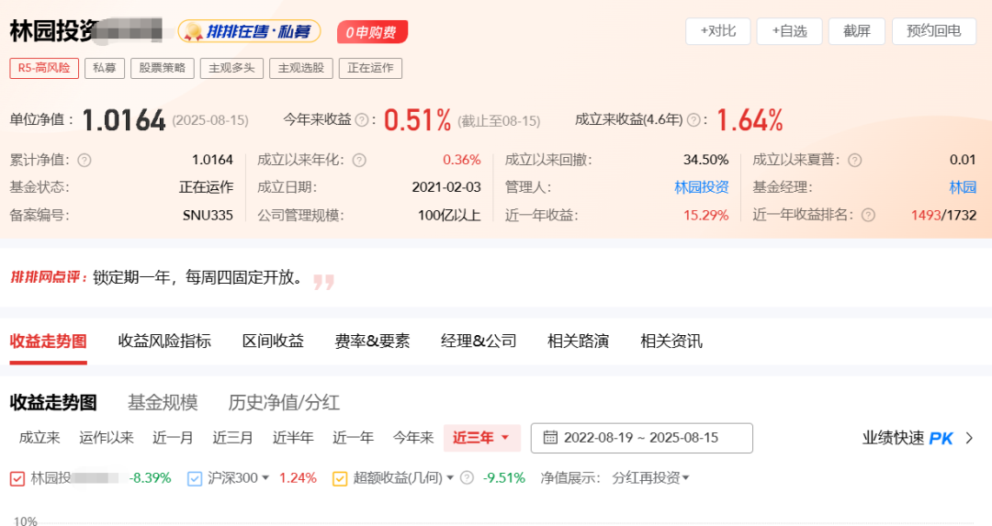Click the +自选 button
The image size is (992, 526).
point(790,31)
